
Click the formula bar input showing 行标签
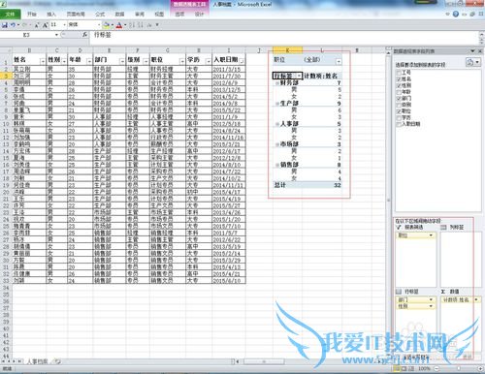(284, 35)
